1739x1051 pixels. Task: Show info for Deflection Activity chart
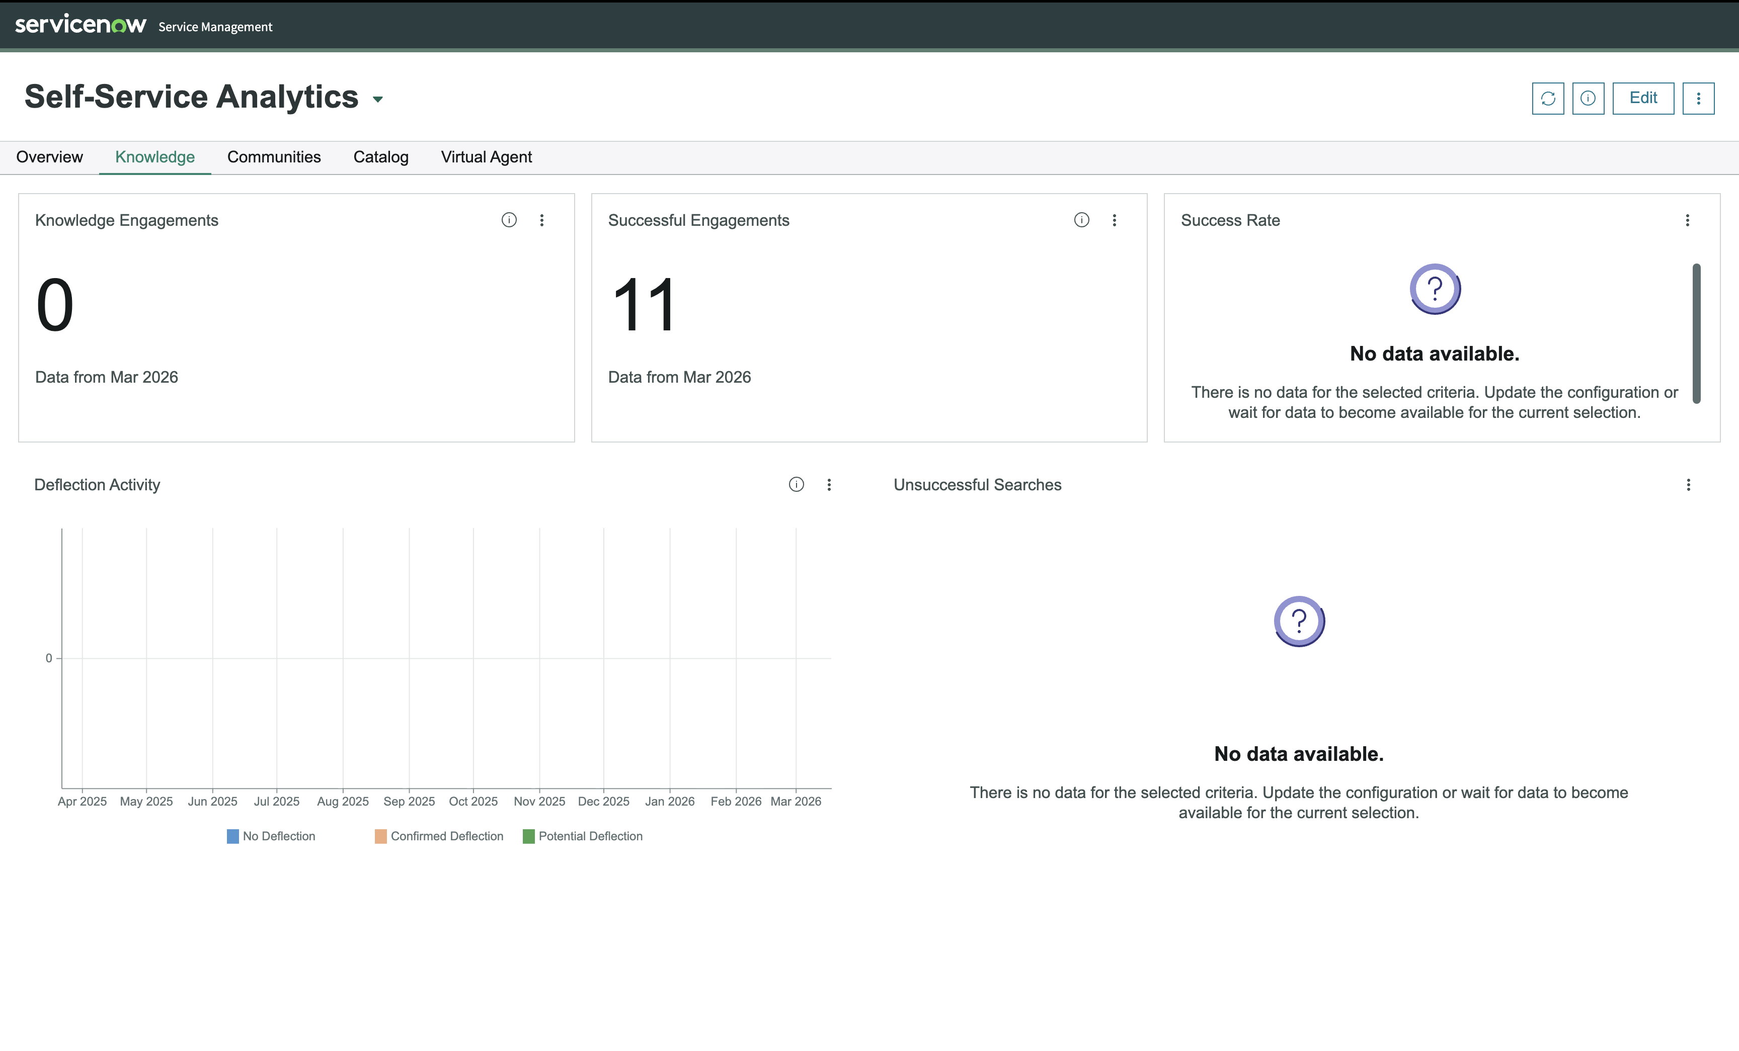(796, 485)
